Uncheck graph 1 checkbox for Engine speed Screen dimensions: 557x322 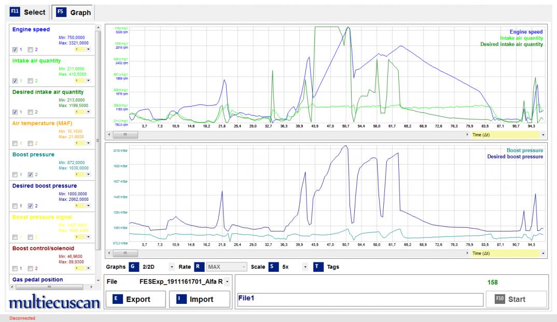click(15, 50)
